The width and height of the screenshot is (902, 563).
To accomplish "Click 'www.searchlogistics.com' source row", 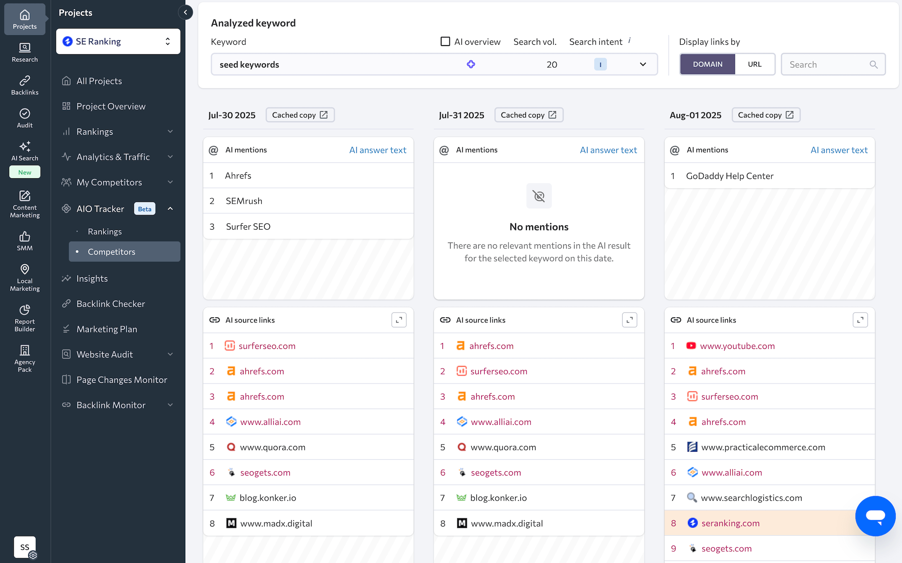I will click(769, 498).
